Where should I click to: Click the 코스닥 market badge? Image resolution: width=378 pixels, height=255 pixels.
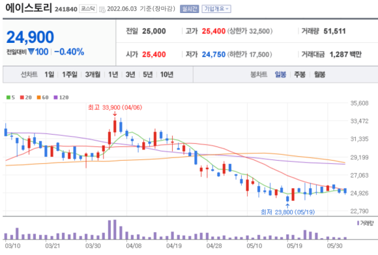click(88, 9)
